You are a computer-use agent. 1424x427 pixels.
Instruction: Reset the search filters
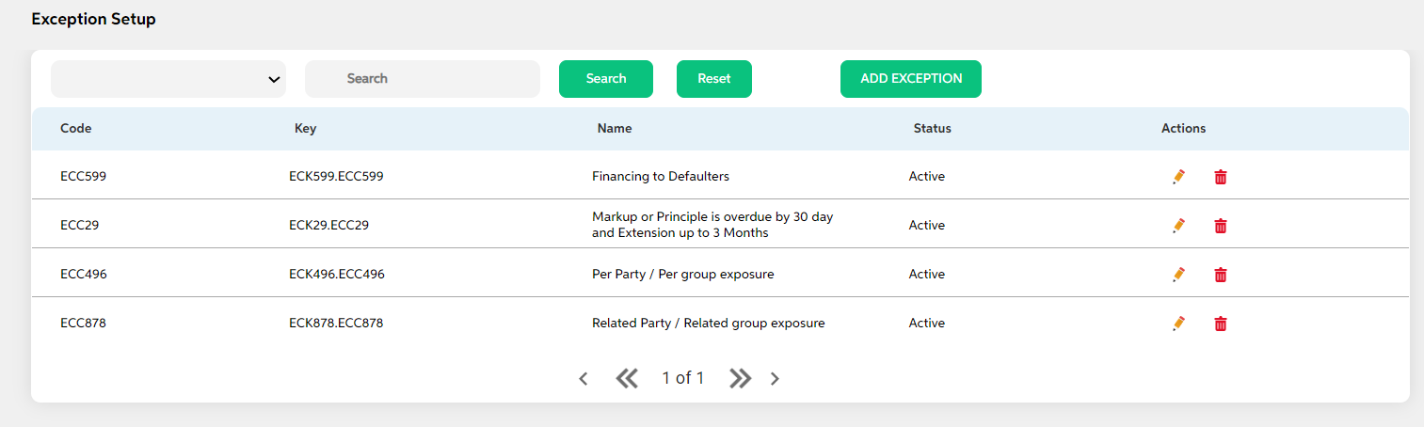point(714,79)
